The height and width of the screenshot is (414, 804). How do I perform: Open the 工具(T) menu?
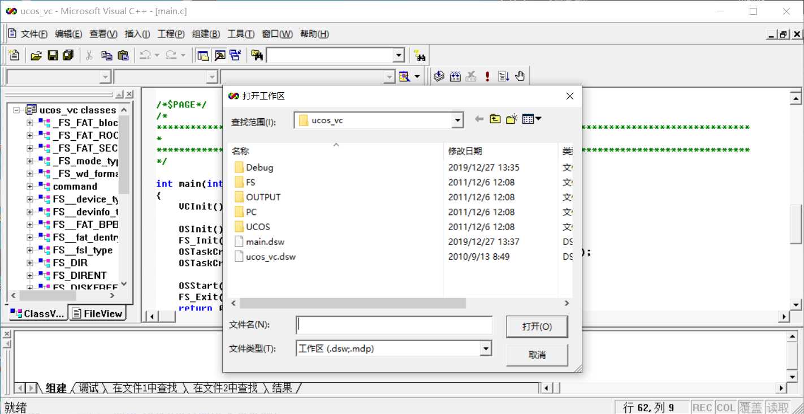pyautogui.click(x=241, y=34)
